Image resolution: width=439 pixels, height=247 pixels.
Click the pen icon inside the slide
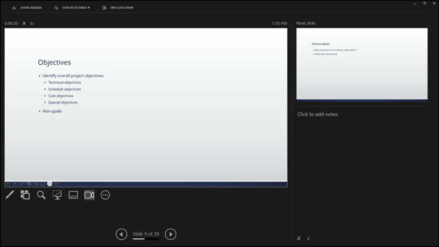(x=22, y=184)
